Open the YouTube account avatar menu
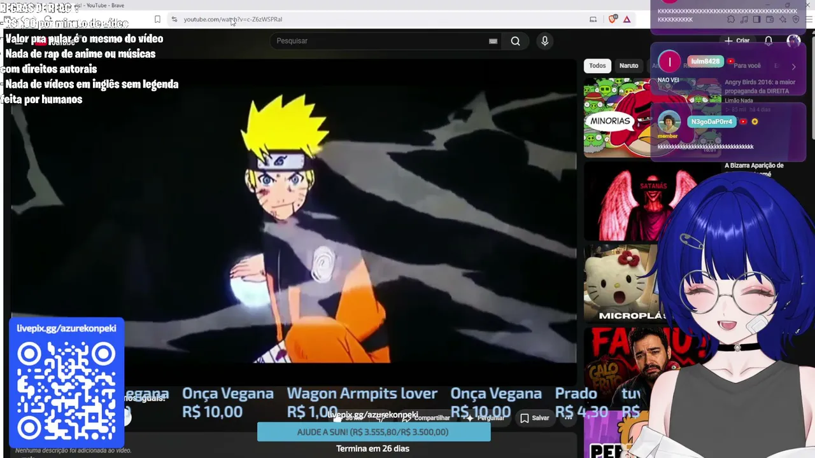 click(793, 41)
